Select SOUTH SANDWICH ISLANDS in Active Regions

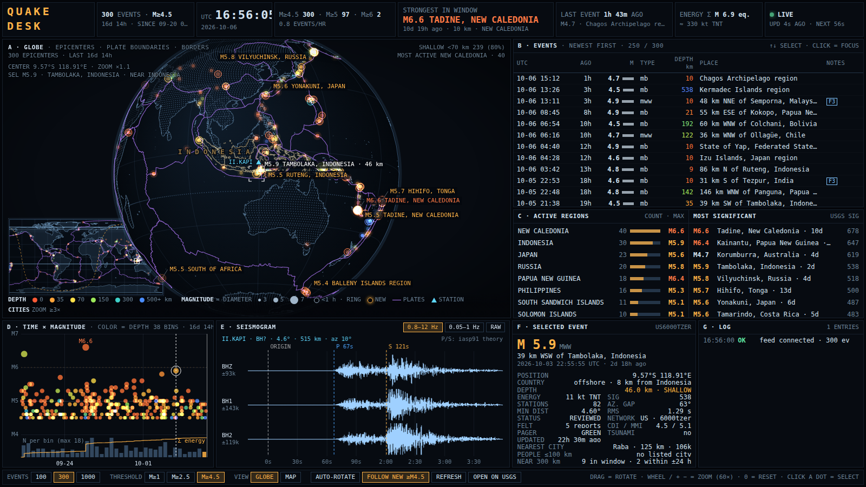[x=601, y=302]
